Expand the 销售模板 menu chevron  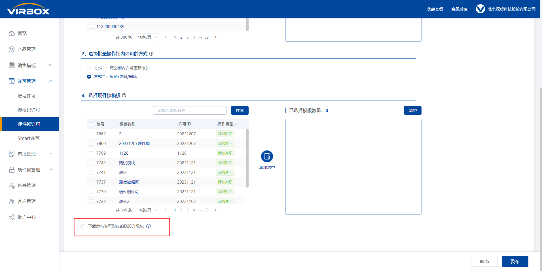coord(51,65)
